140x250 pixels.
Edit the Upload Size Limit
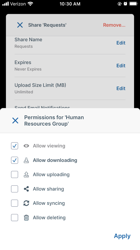coord(121,88)
